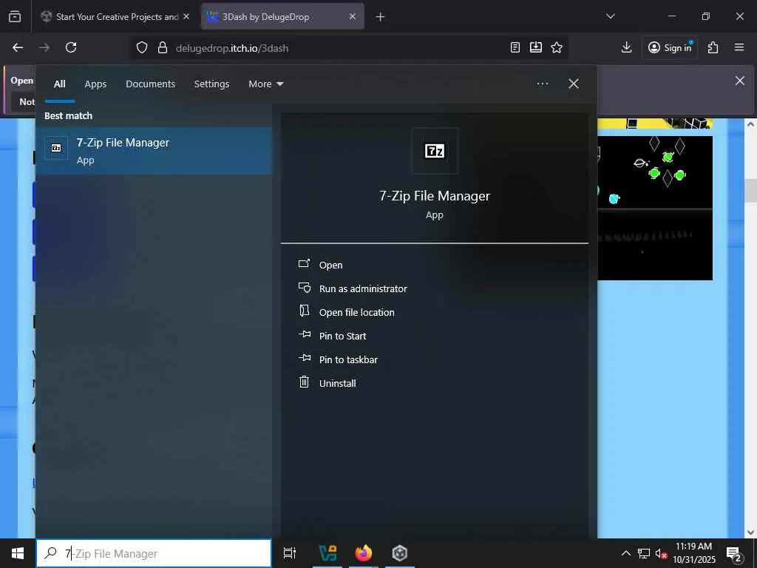Viewport: 757px width, 568px height.
Task: Click the address bar URL delugedrop.itch.io/3dash
Action: pyautogui.click(x=232, y=48)
